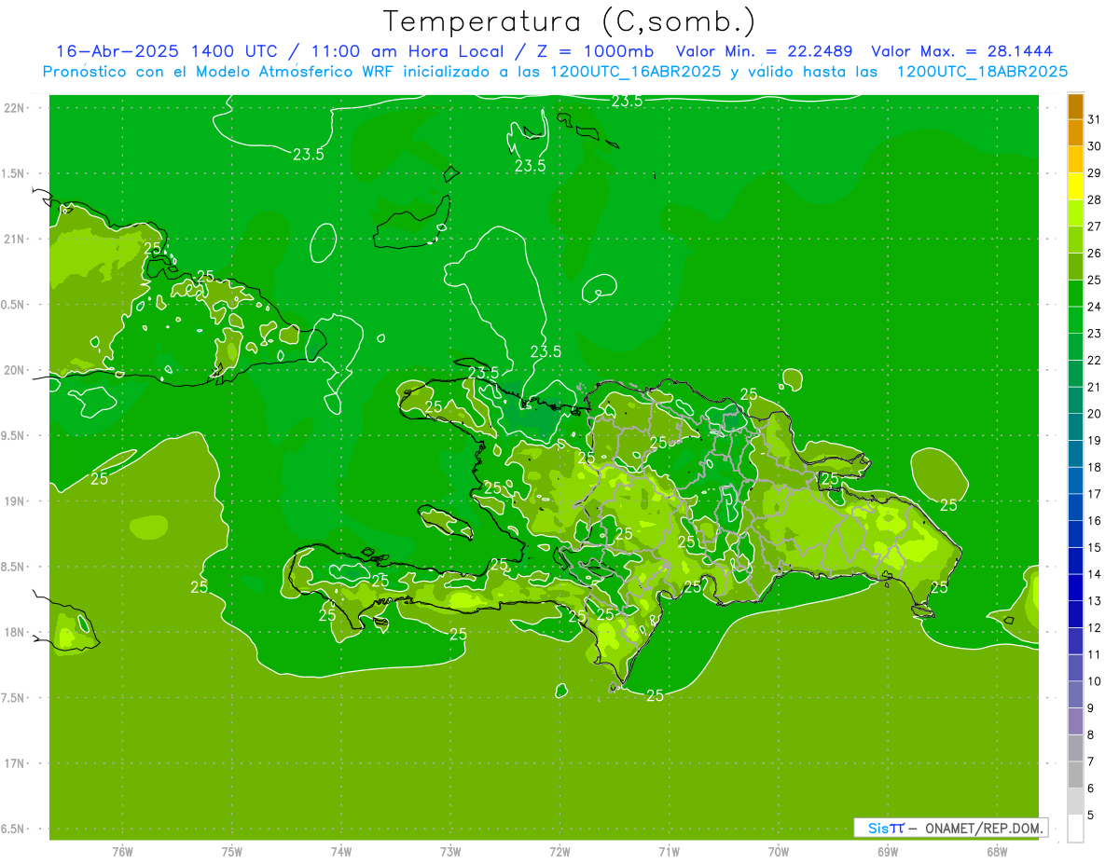The image size is (1119, 864).
Task: Click the legend value "20"
Action: tap(1094, 414)
